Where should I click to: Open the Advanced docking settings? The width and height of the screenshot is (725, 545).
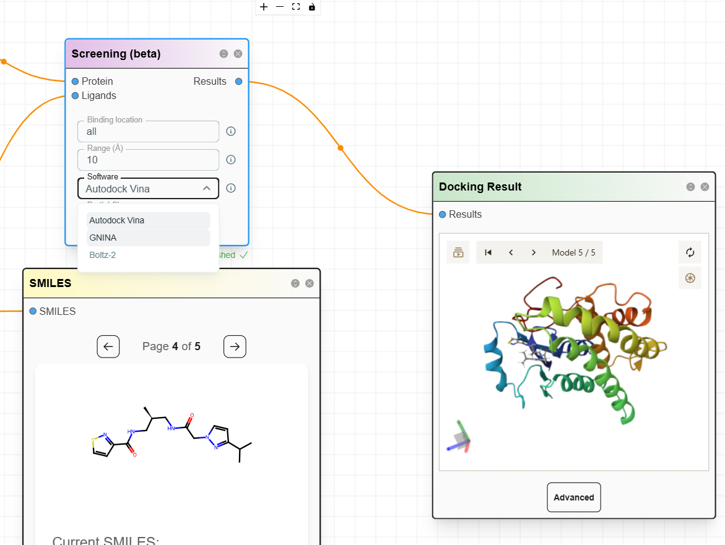tap(573, 497)
